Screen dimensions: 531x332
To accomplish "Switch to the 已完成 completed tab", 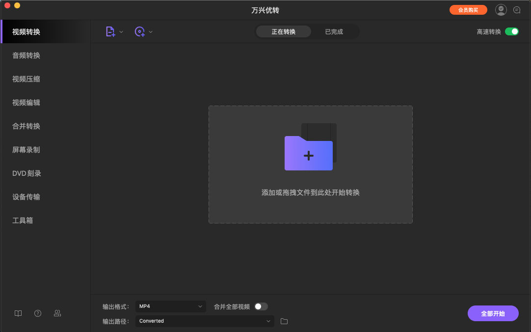I will pyautogui.click(x=334, y=30).
